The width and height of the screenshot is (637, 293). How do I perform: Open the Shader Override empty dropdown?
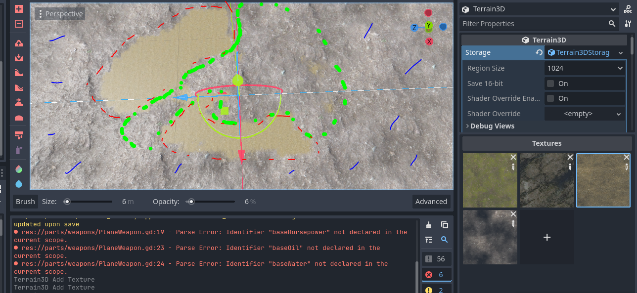585,113
